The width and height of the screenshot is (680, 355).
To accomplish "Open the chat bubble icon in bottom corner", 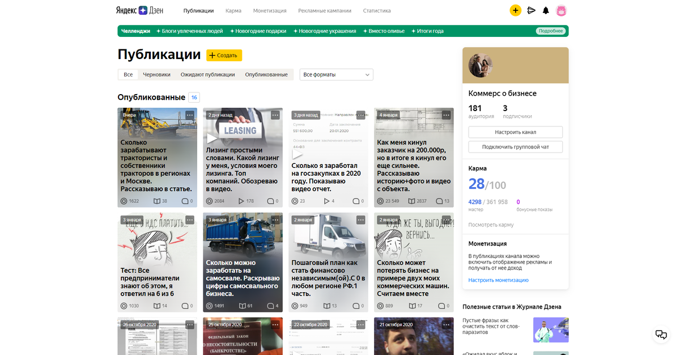I will click(x=661, y=335).
